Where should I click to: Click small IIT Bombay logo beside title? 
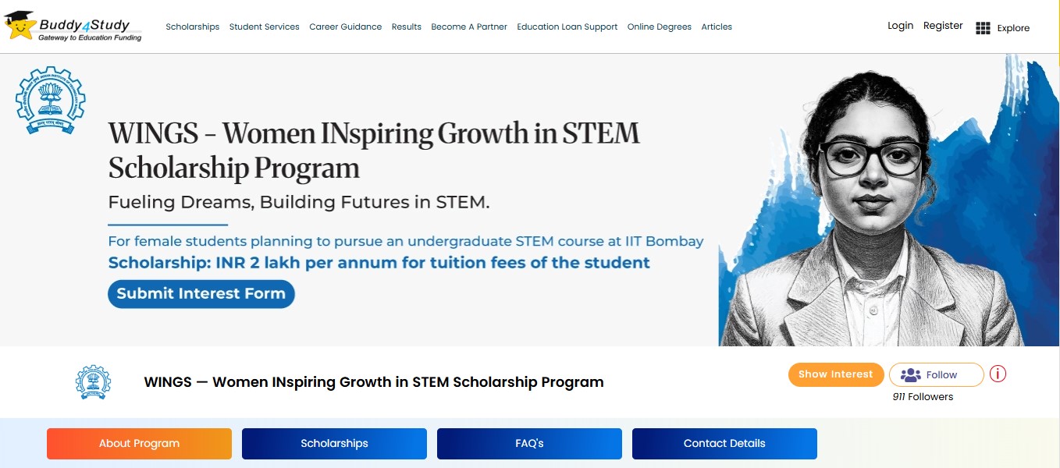click(93, 382)
